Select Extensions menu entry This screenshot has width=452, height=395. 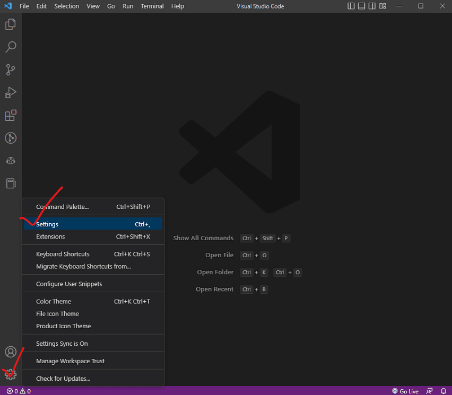click(x=93, y=236)
